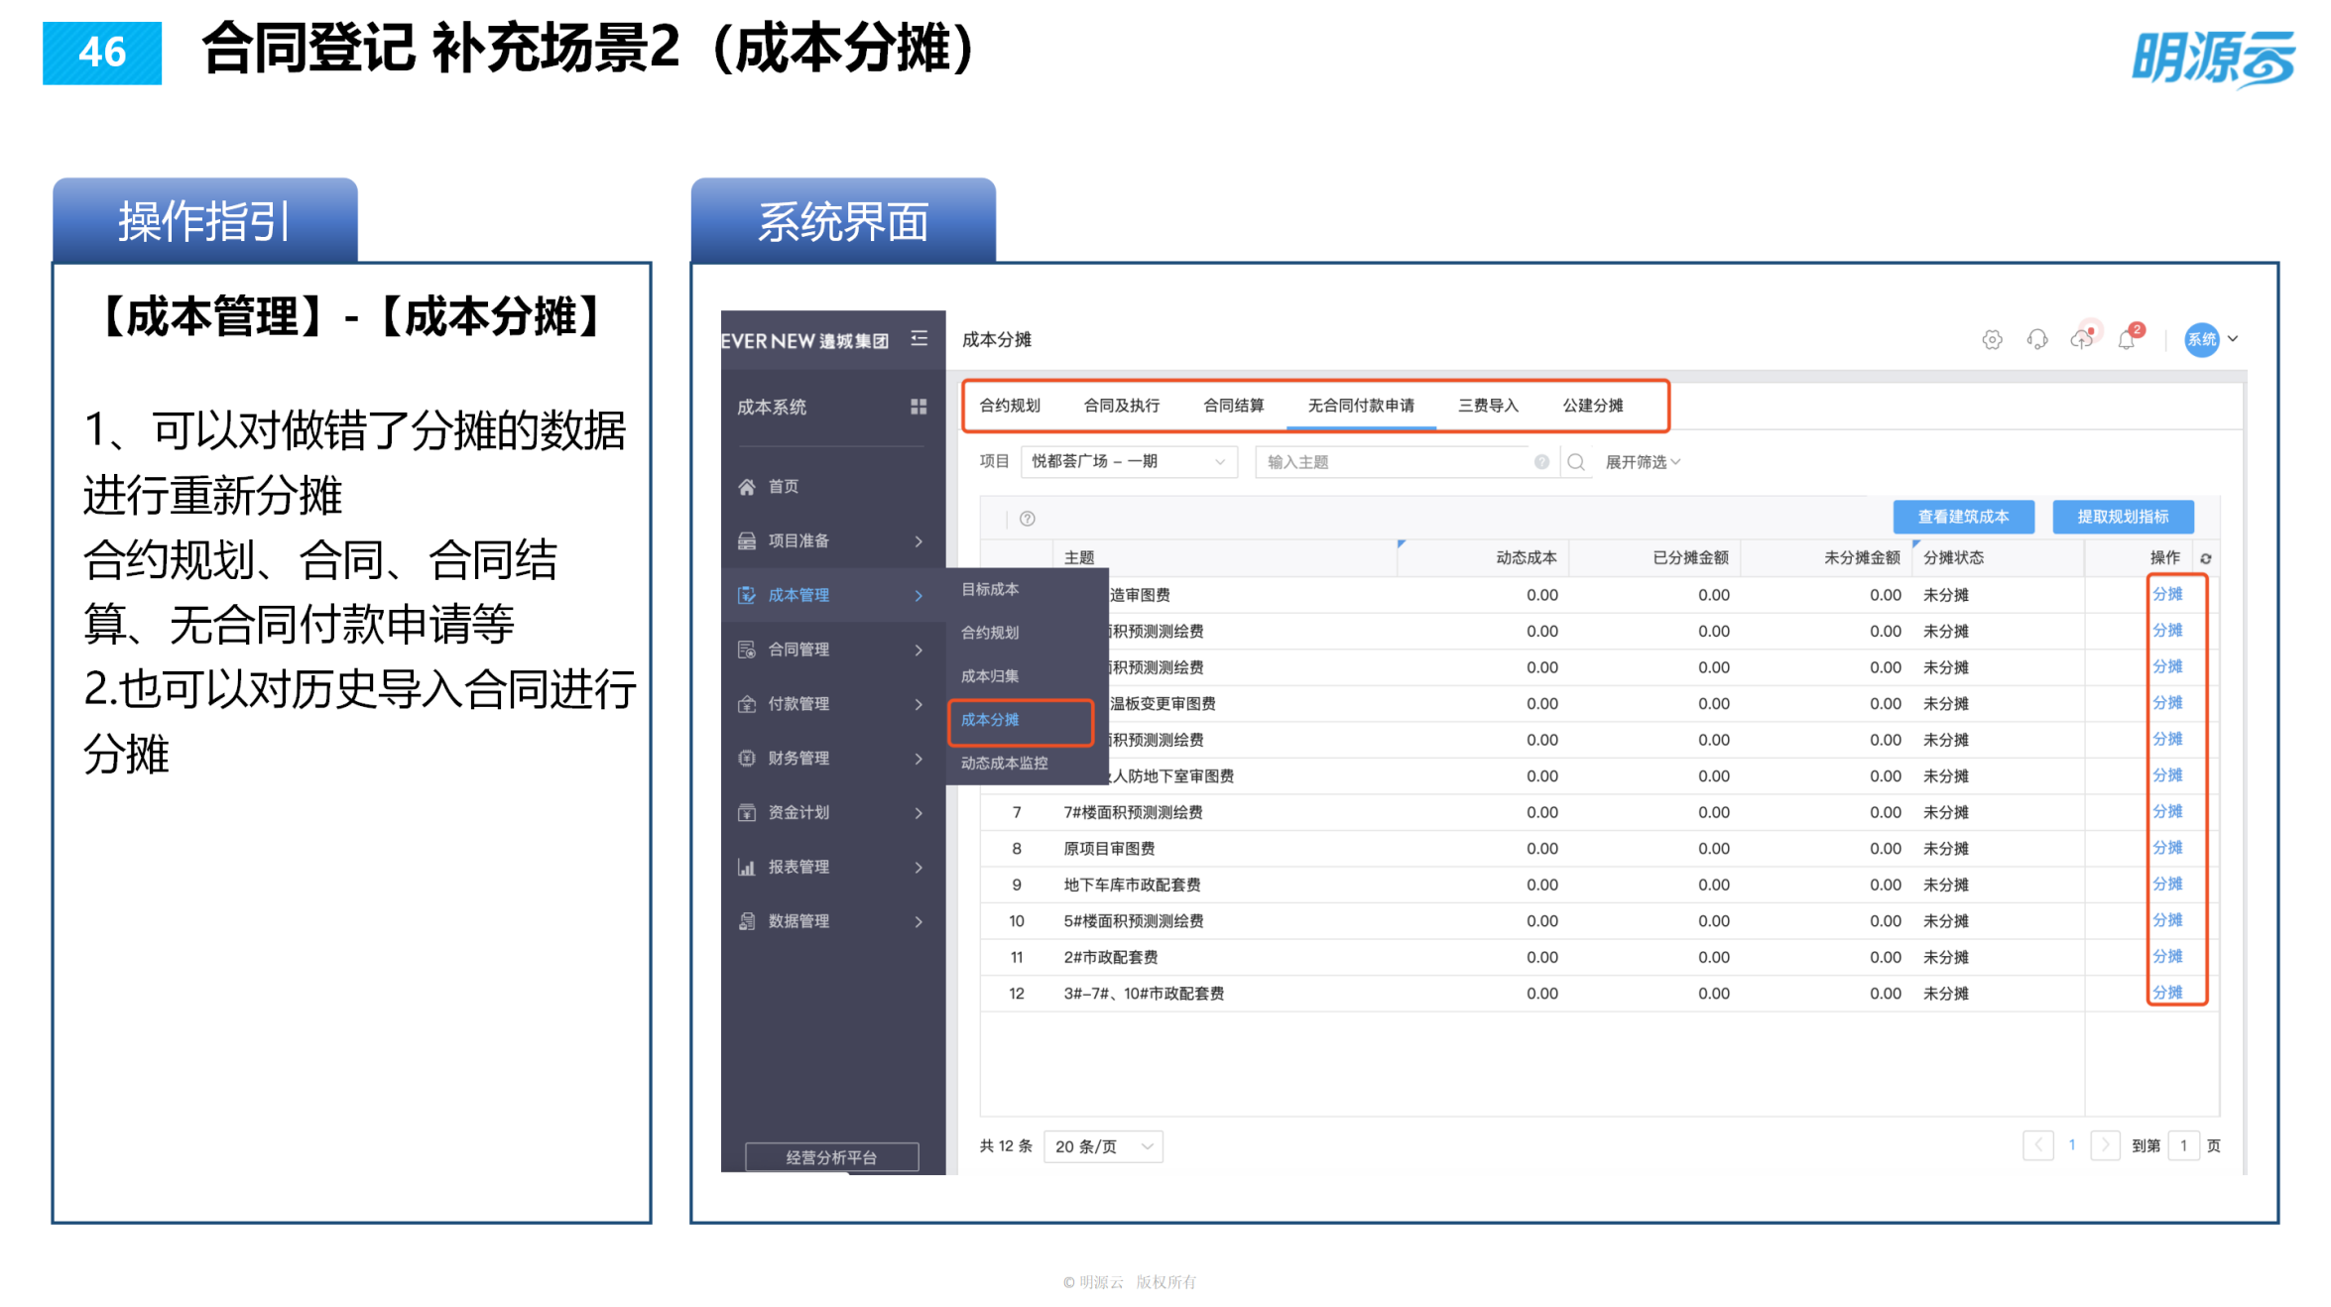Switch to the 合约规划 tab
This screenshot has height=1307, width=2331.
point(1010,405)
